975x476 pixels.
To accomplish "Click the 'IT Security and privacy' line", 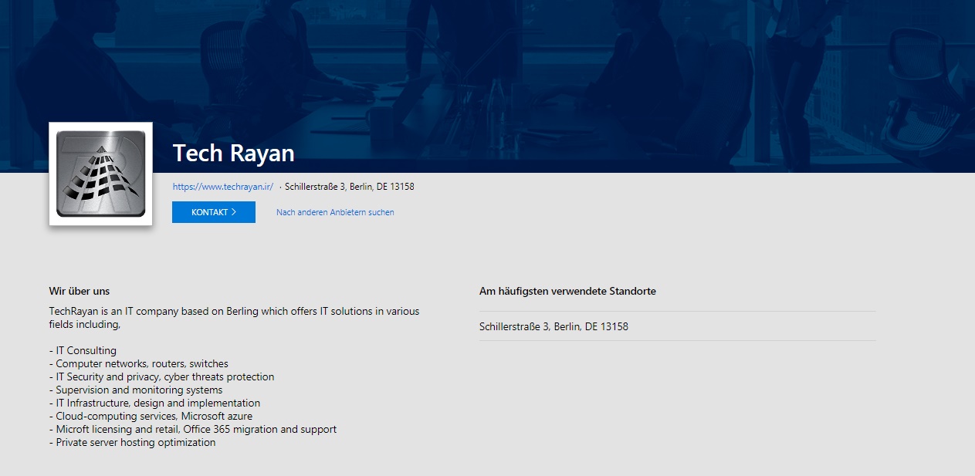I will (161, 377).
